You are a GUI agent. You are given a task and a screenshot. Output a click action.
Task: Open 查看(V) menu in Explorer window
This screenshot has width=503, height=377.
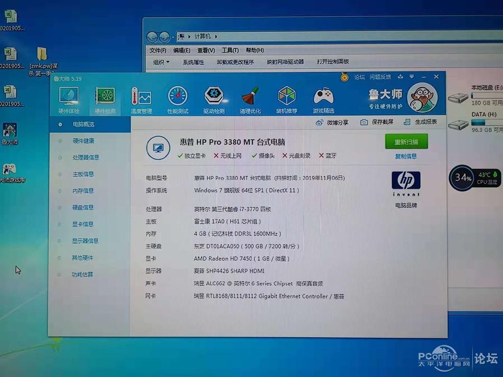pyautogui.click(x=206, y=51)
